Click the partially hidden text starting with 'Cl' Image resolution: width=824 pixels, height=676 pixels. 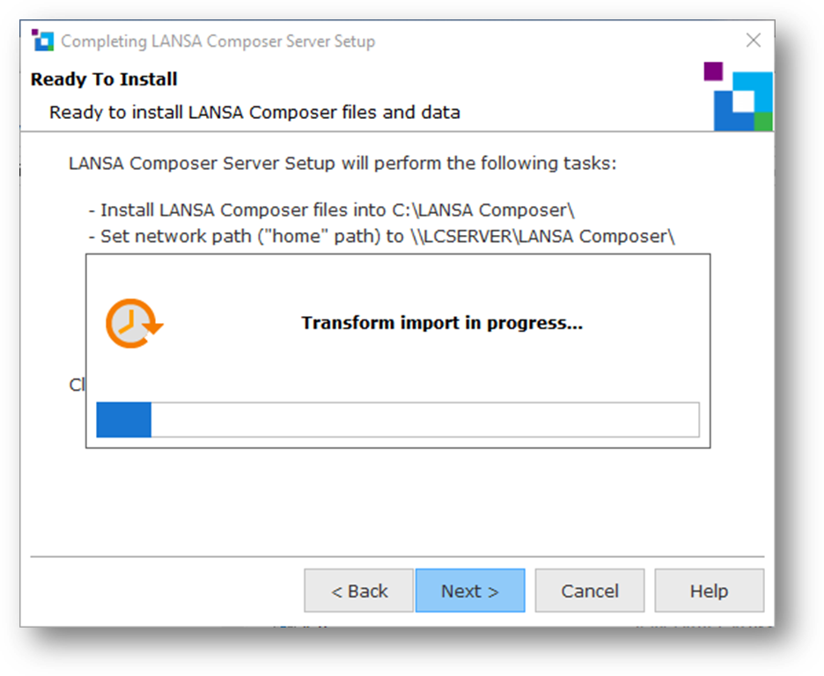point(76,385)
